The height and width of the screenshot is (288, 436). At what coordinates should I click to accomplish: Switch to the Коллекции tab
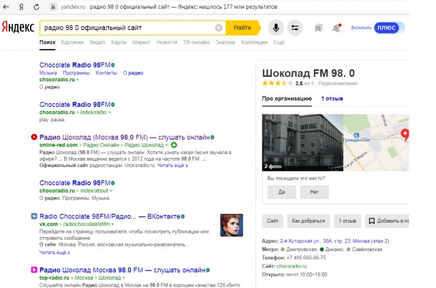[x=254, y=42]
